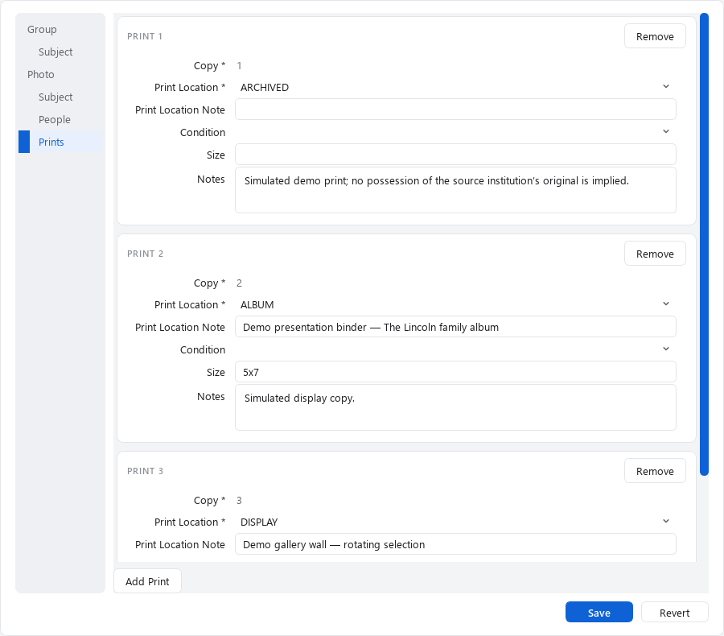Save the form changes
Viewport: 724px width, 636px height.
pos(599,613)
